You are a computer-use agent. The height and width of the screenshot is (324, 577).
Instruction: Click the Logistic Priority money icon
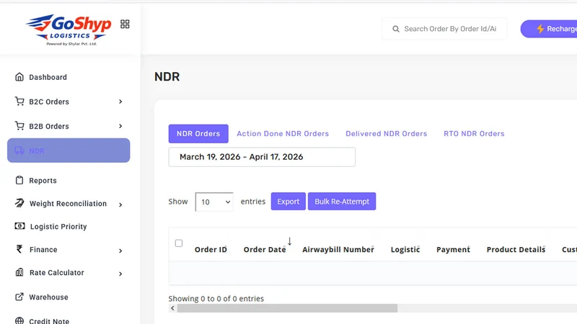20,226
